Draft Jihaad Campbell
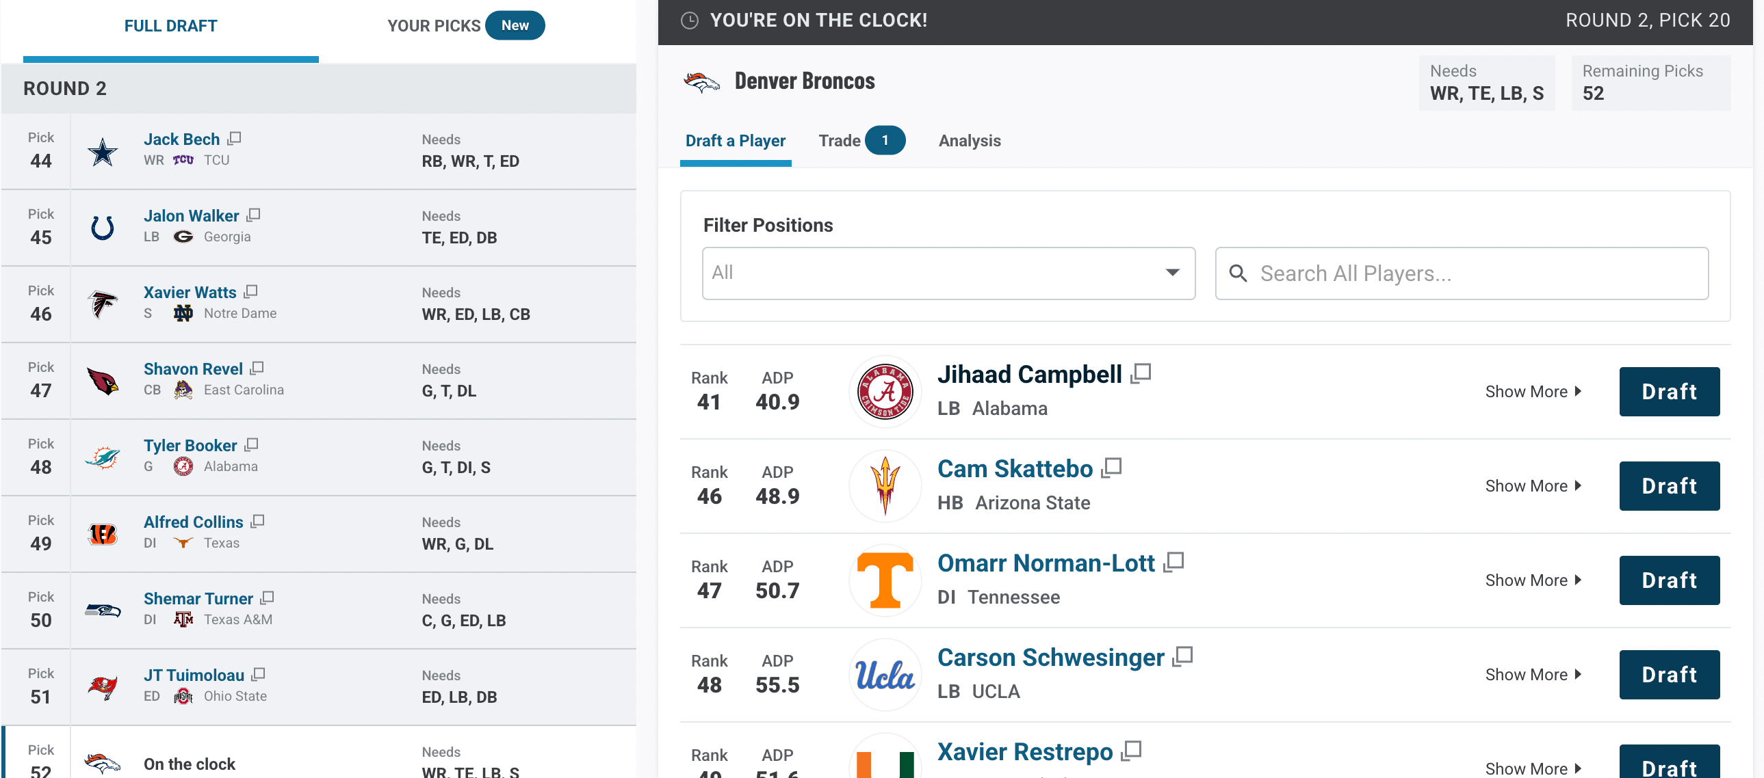This screenshot has width=1764, height=778. coord(1668,392)
